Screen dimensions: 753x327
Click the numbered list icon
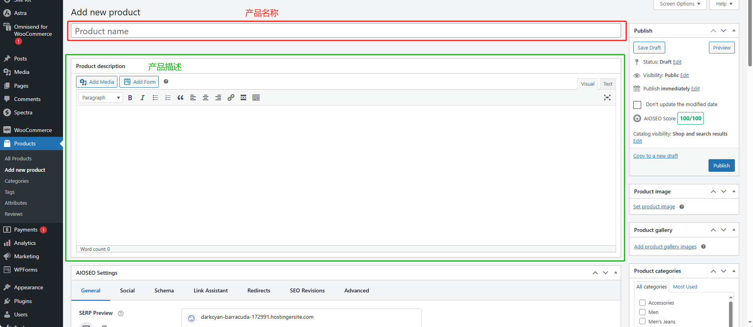click(168, 98)
